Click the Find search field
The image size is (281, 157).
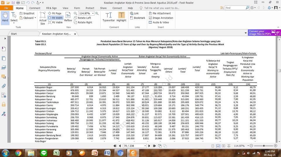235,8
